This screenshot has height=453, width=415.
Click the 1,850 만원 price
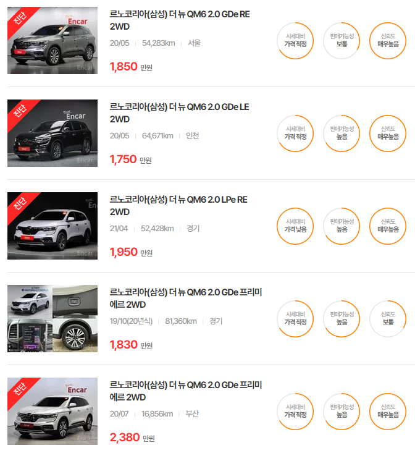coord(131,67)
